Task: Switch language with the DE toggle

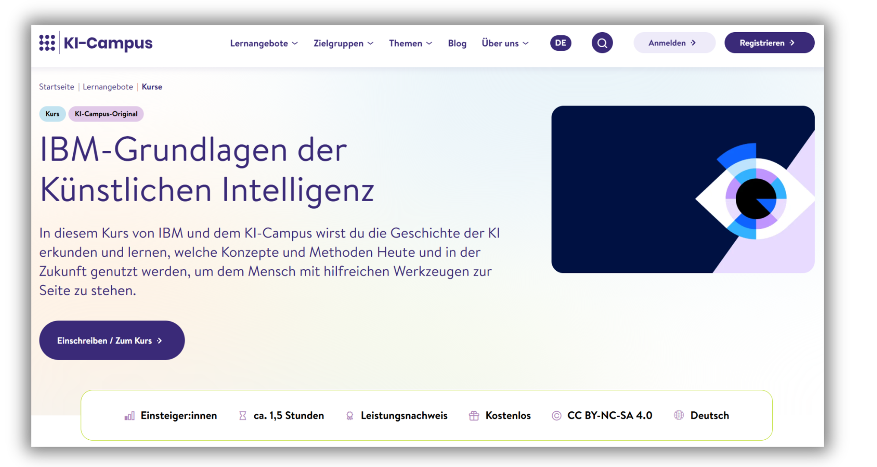Action: coord(561,43)
